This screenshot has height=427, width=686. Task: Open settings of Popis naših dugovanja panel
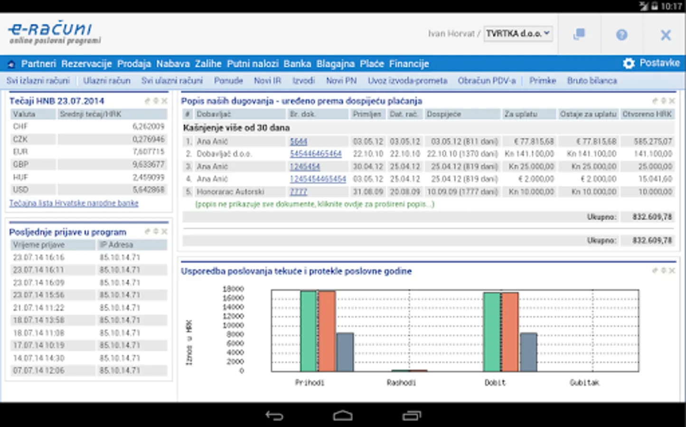[664, 101]
